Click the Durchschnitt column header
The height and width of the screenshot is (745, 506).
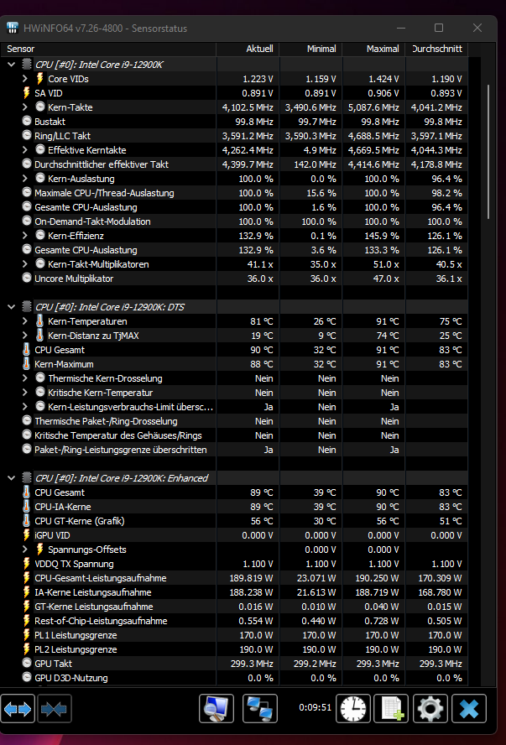436,49
